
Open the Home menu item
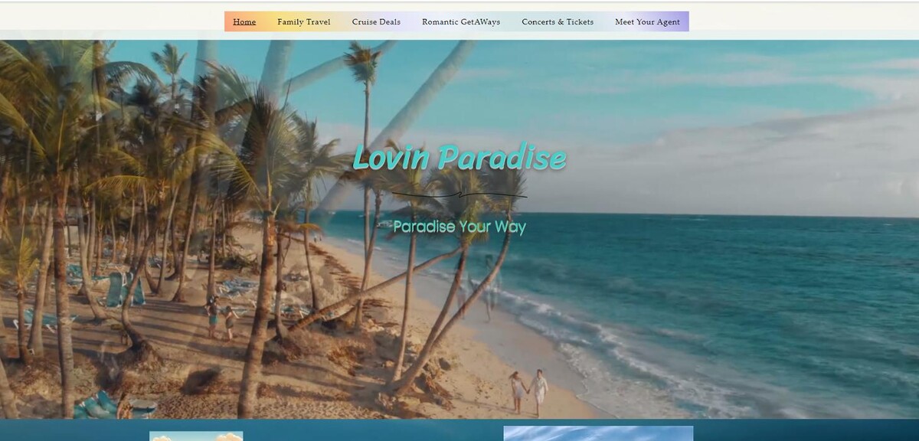[x=244, y=21]
